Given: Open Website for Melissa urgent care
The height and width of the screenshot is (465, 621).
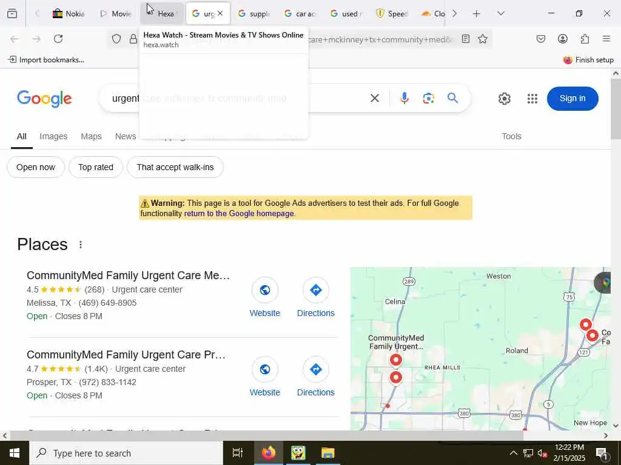Looking at the screenshot, I should pos(265,298).
